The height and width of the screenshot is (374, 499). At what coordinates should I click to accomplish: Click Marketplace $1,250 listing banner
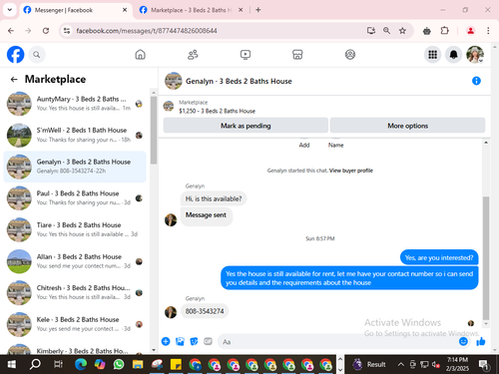(x=217, y=107)
